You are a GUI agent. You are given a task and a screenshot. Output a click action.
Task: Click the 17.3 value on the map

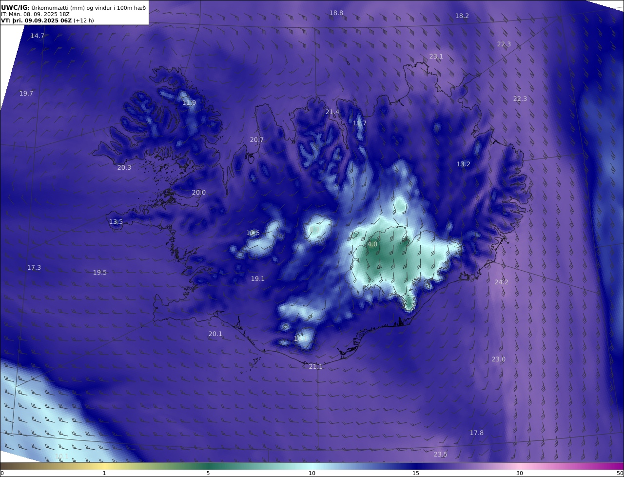34,268
